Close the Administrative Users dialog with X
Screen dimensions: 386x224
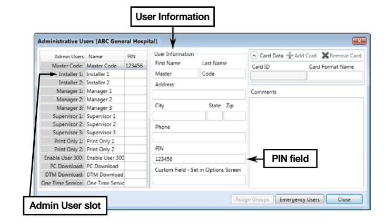[x=359, y=41]
